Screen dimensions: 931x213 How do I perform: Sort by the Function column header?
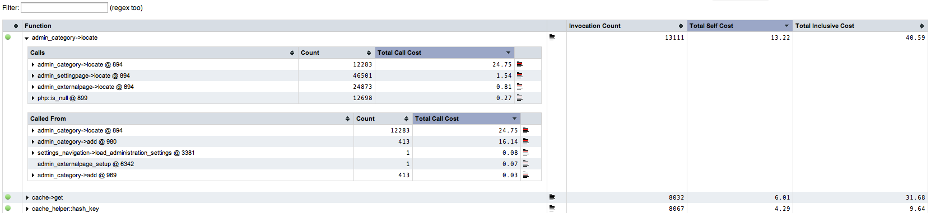(x=285, y=26)
